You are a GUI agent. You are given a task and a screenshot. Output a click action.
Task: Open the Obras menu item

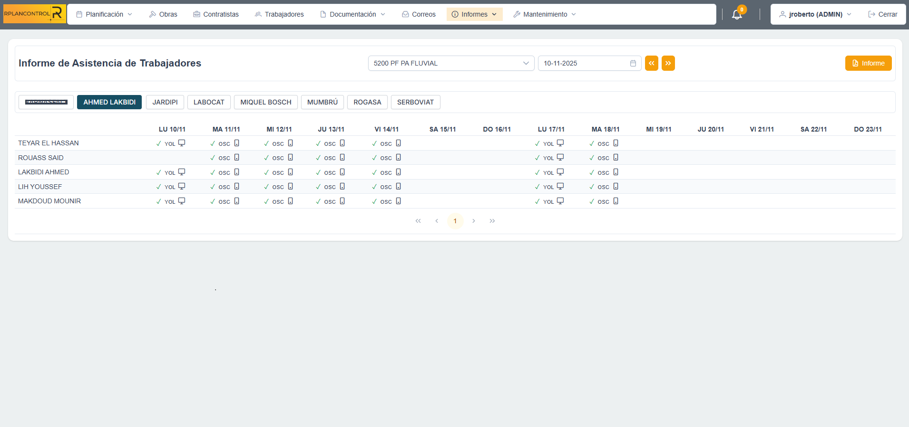coord(163,14)
